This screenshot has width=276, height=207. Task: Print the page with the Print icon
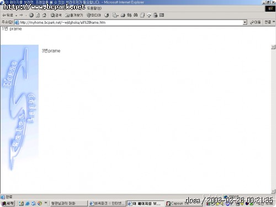(123, 15)
